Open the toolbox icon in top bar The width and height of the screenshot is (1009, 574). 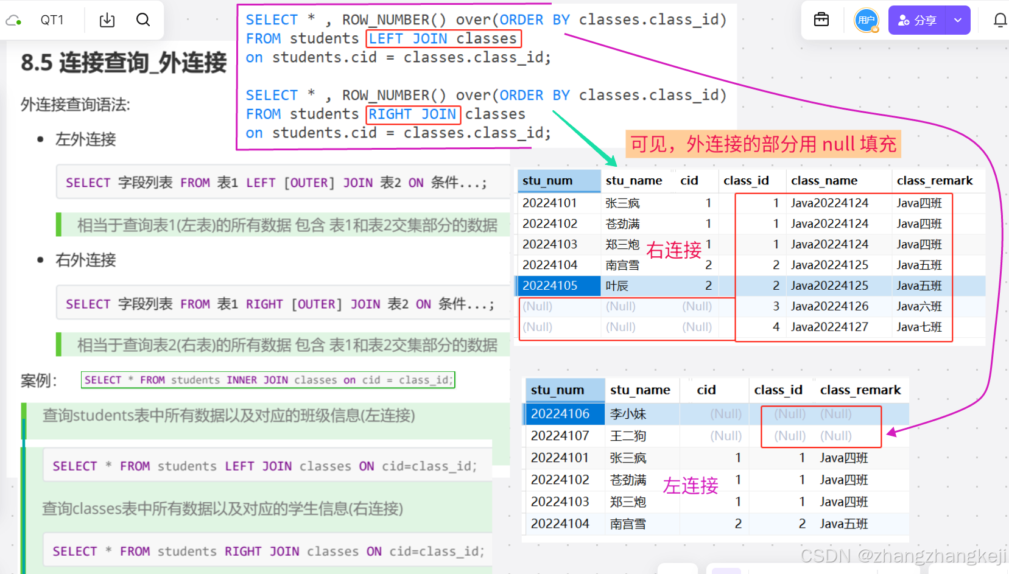tap(821, 19)
